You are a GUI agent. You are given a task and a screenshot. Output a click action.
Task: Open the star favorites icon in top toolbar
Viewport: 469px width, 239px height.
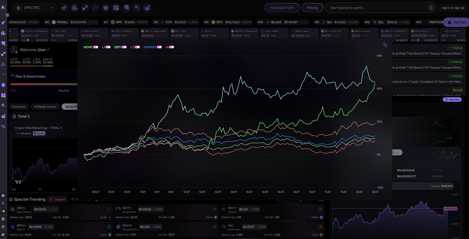pyautogui.click(x=106, y=8)
